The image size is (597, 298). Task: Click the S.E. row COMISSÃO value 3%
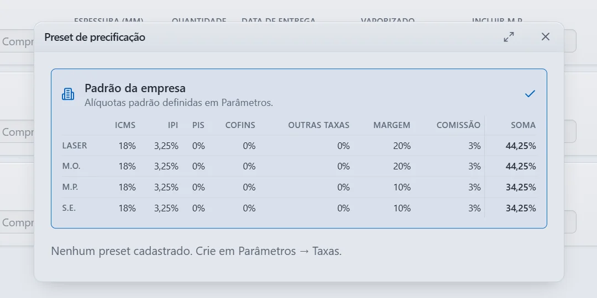pyautogui.click(x=474, y=208)
